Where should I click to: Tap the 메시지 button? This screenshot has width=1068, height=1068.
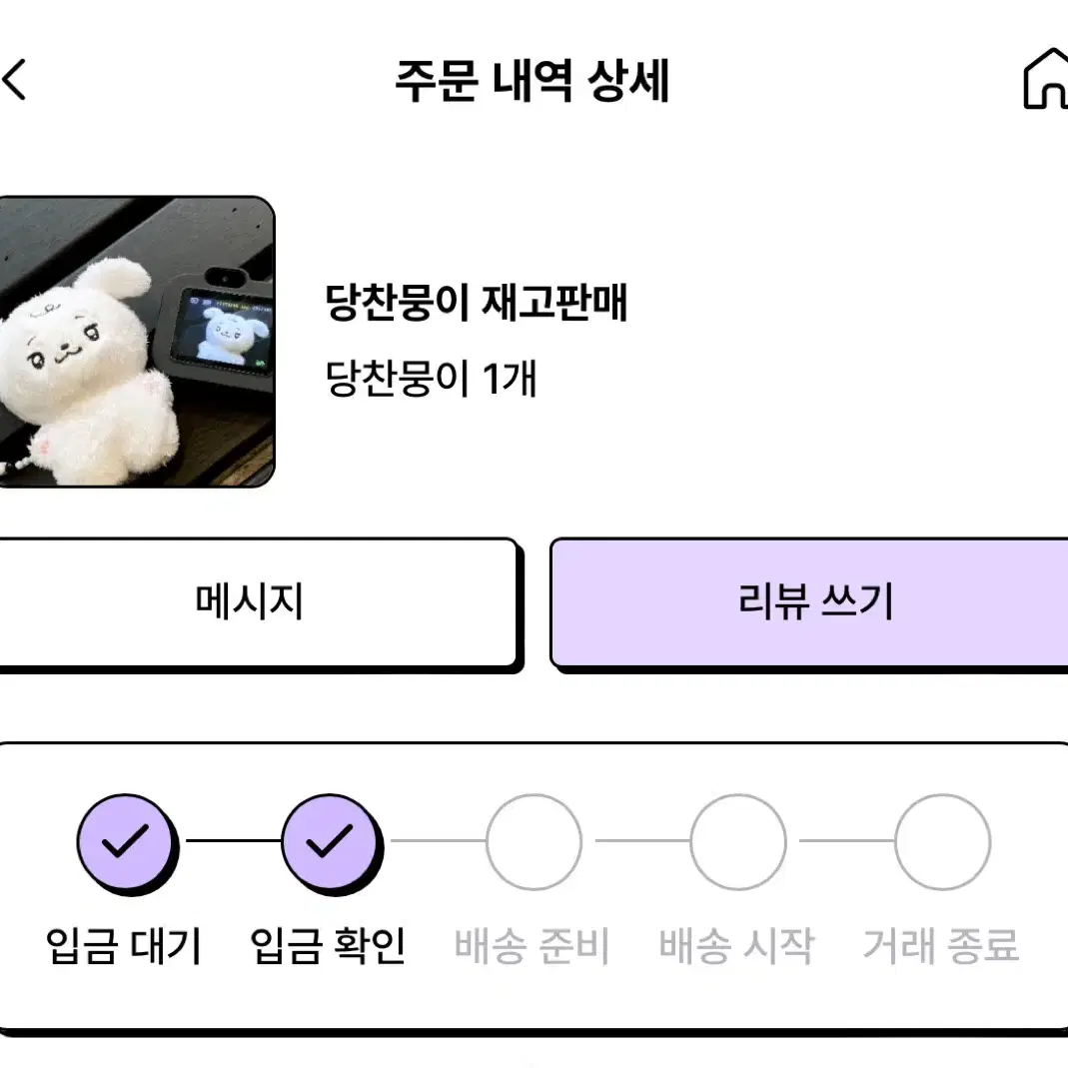pyautogui.click(x=257, y=602)
